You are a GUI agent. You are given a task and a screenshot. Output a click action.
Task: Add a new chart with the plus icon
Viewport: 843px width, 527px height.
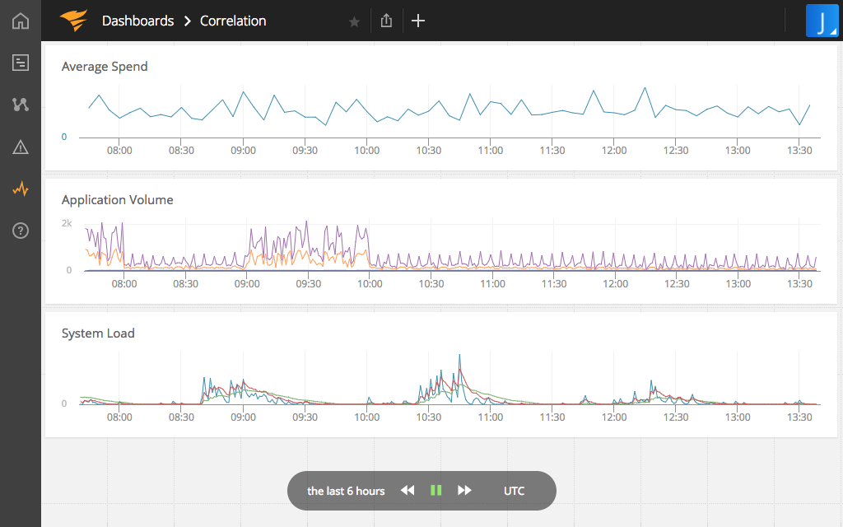[x=417, y=21]
